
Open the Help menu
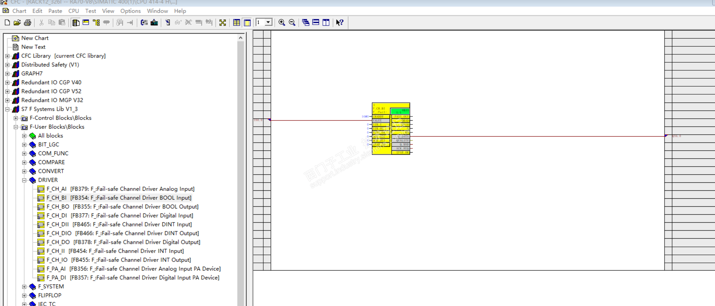pyautogui.click(x=180, y=11)
